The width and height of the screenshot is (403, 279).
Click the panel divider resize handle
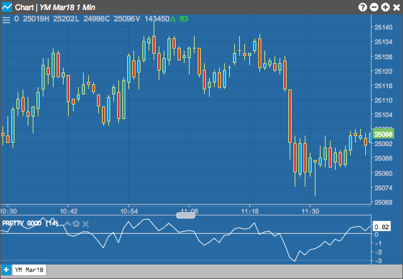click(186, 215)
